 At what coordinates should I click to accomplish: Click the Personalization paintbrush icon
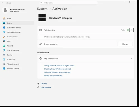4,37
